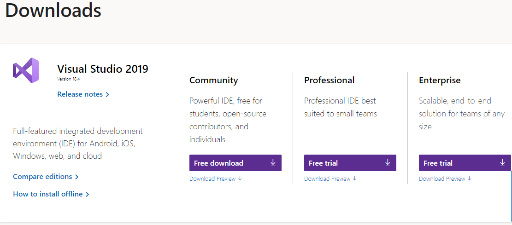
Task: Start the Enterprise Free trial
Action: coord(465,163)
